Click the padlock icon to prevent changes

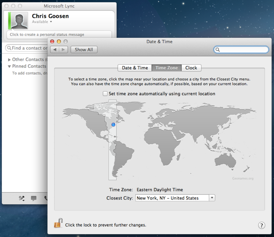click(58, 223)
